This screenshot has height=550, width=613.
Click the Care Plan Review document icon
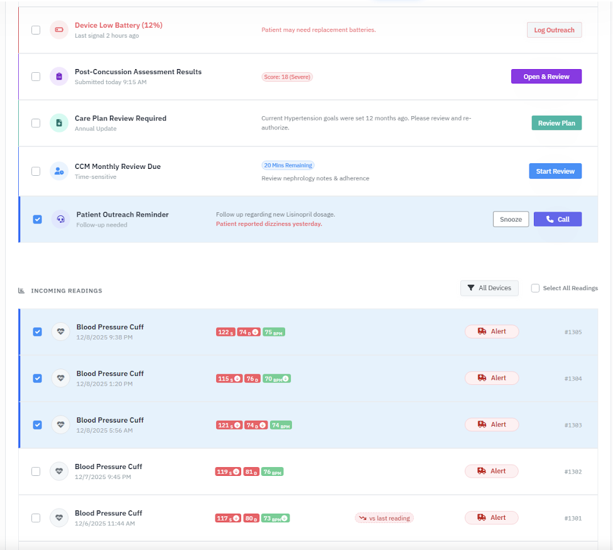[x=59, y=123]
